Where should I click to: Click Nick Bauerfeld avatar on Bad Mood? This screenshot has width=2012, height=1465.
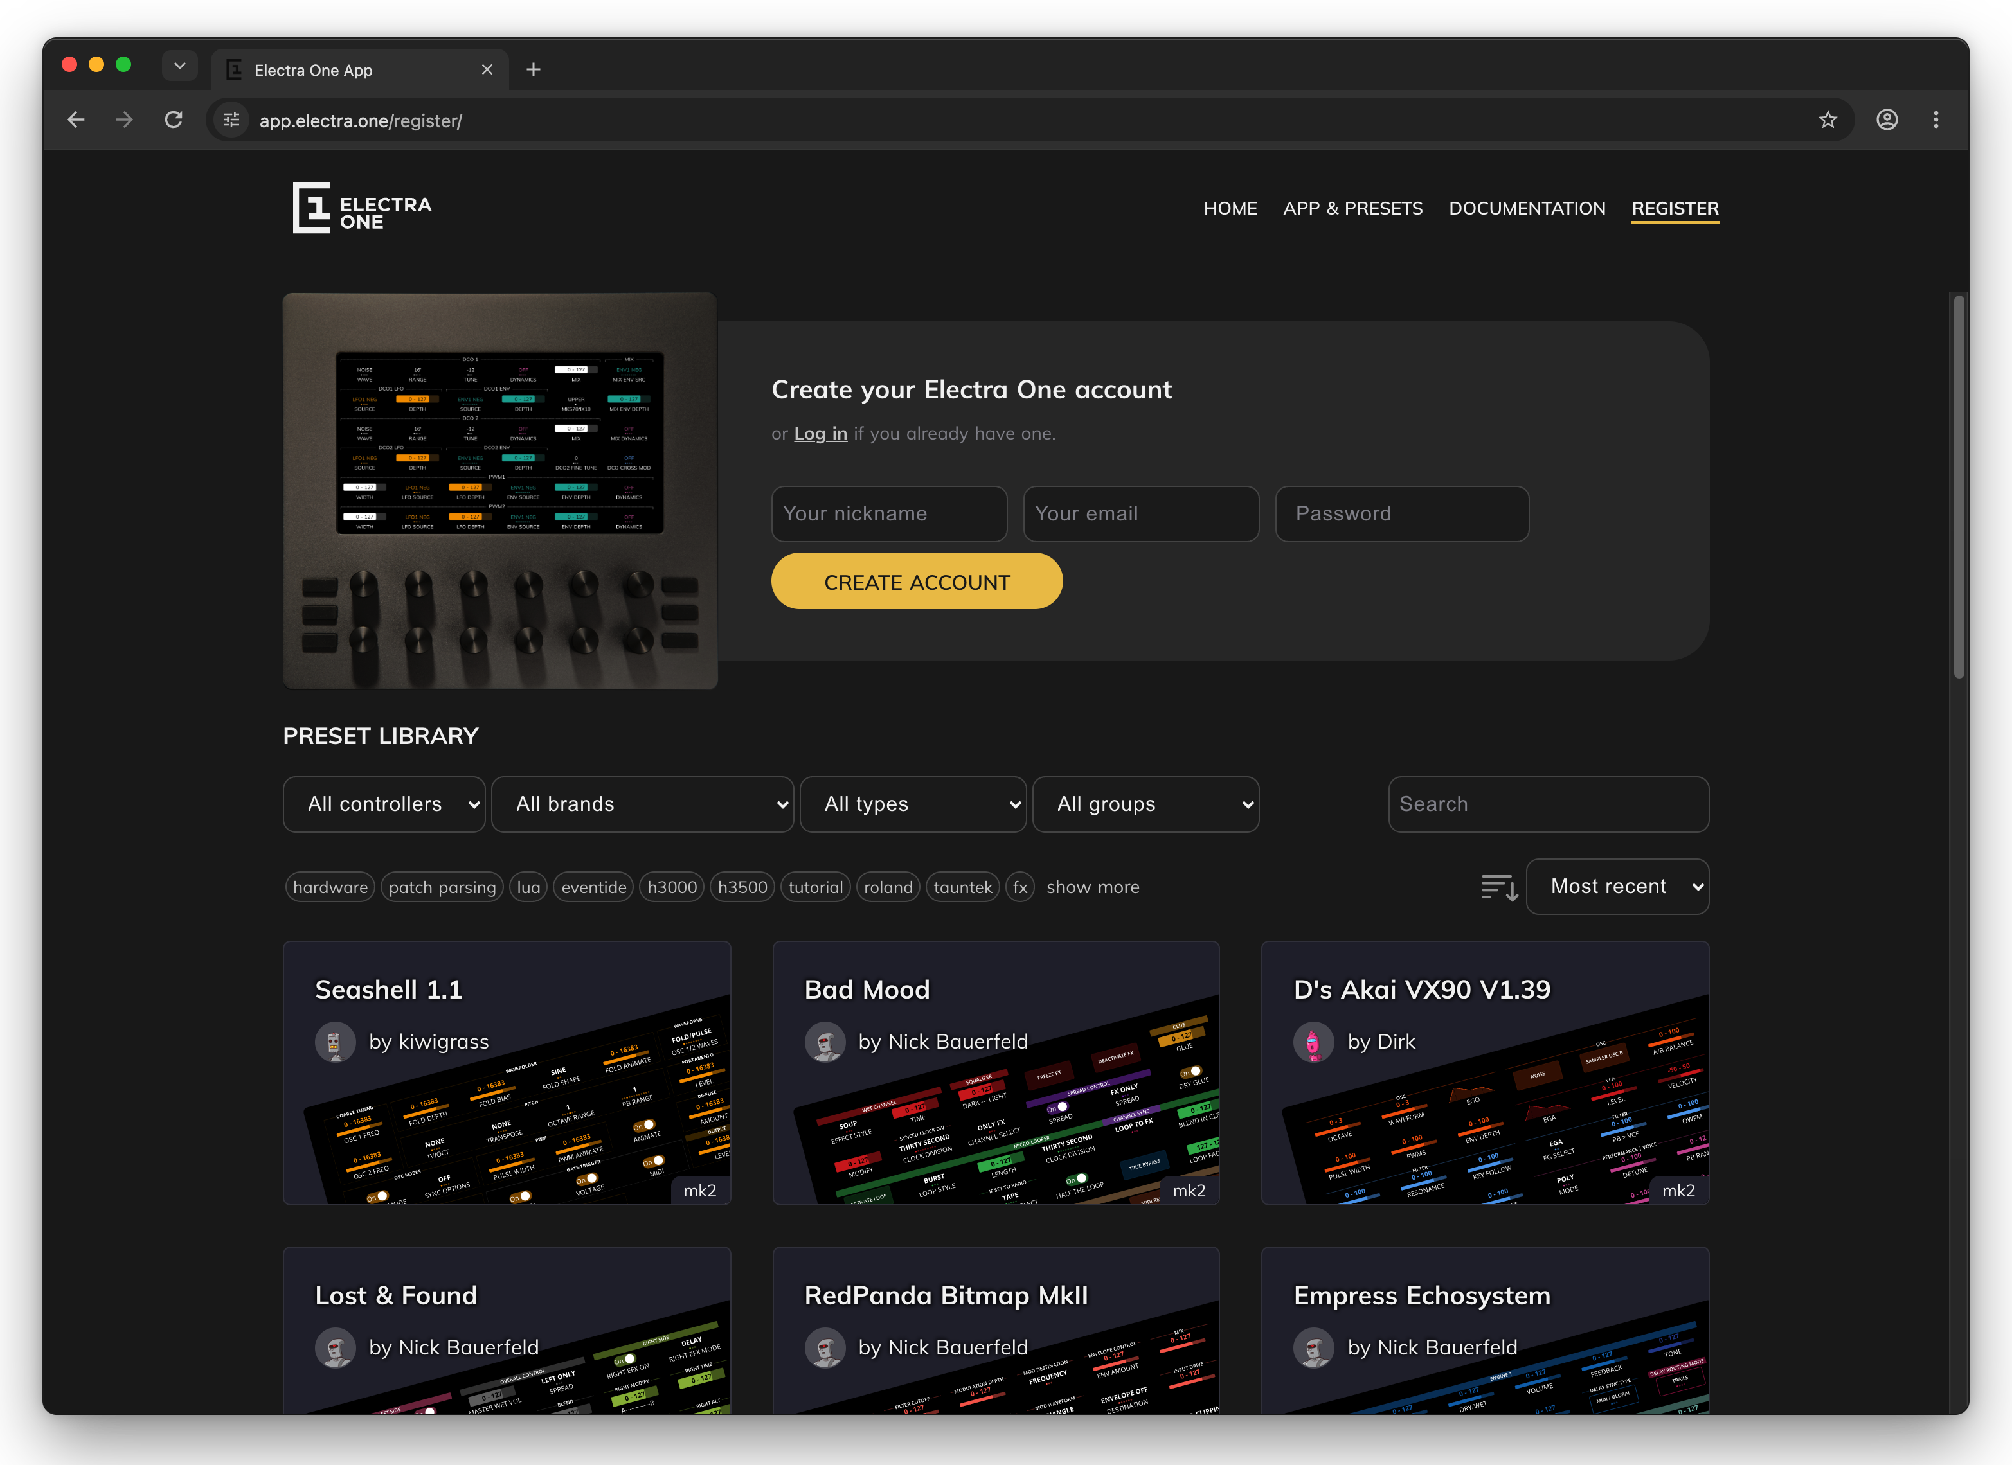coord(825,1042)
